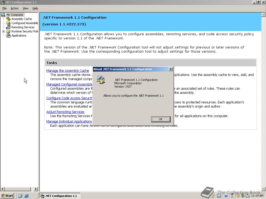This screenshot has height=199, width=266.
Task: Expand the Runtime Security Policy node
Action: (3, 31)
